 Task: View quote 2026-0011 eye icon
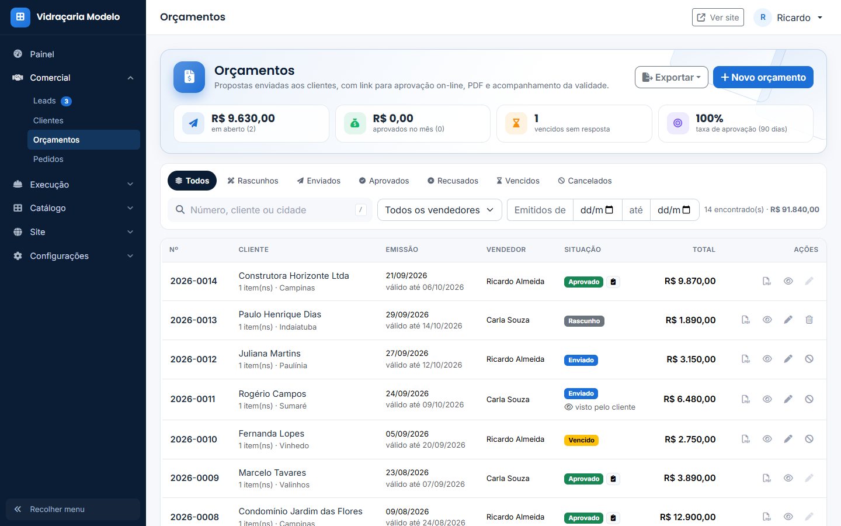point(767,399)
